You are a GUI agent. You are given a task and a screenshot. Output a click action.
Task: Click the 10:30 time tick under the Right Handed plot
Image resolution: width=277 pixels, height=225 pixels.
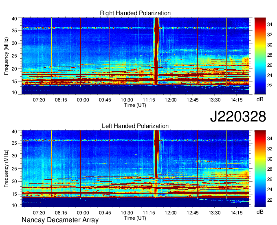127,100
